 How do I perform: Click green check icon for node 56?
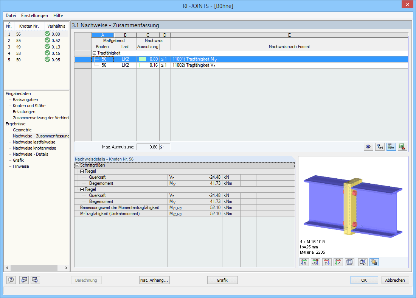48,34
